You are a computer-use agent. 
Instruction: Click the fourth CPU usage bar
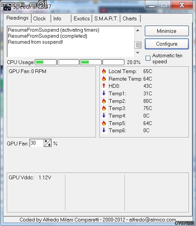pyautogui.click(x=113, y=62)
